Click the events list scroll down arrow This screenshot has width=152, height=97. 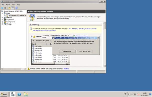point(69,61)
